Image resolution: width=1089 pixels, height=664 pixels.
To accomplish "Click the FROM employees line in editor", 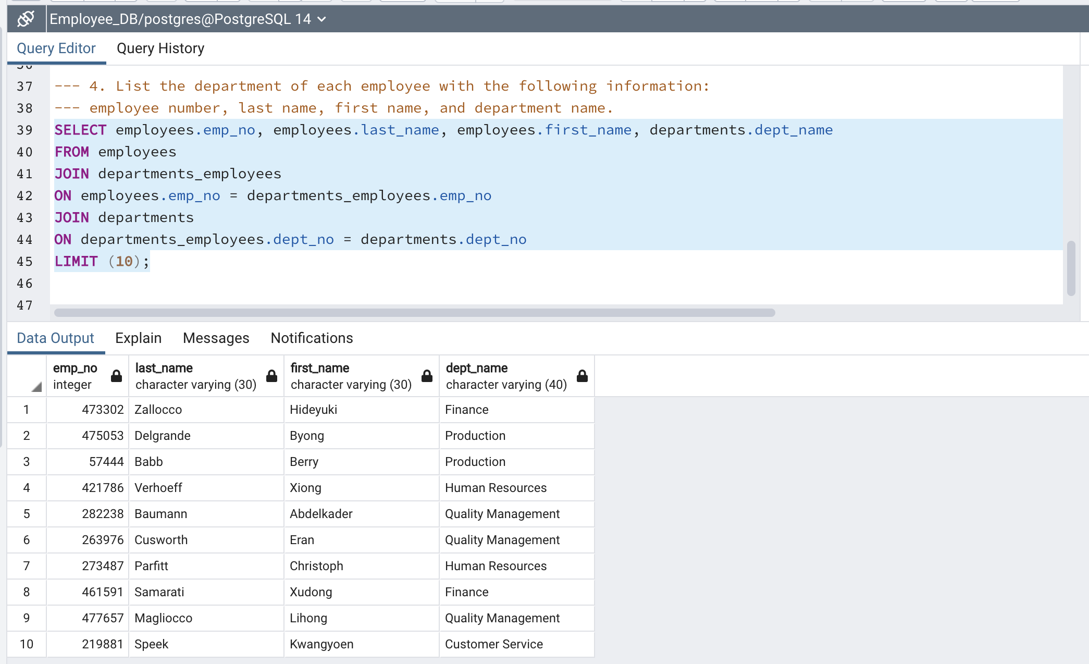I will 115,152.
